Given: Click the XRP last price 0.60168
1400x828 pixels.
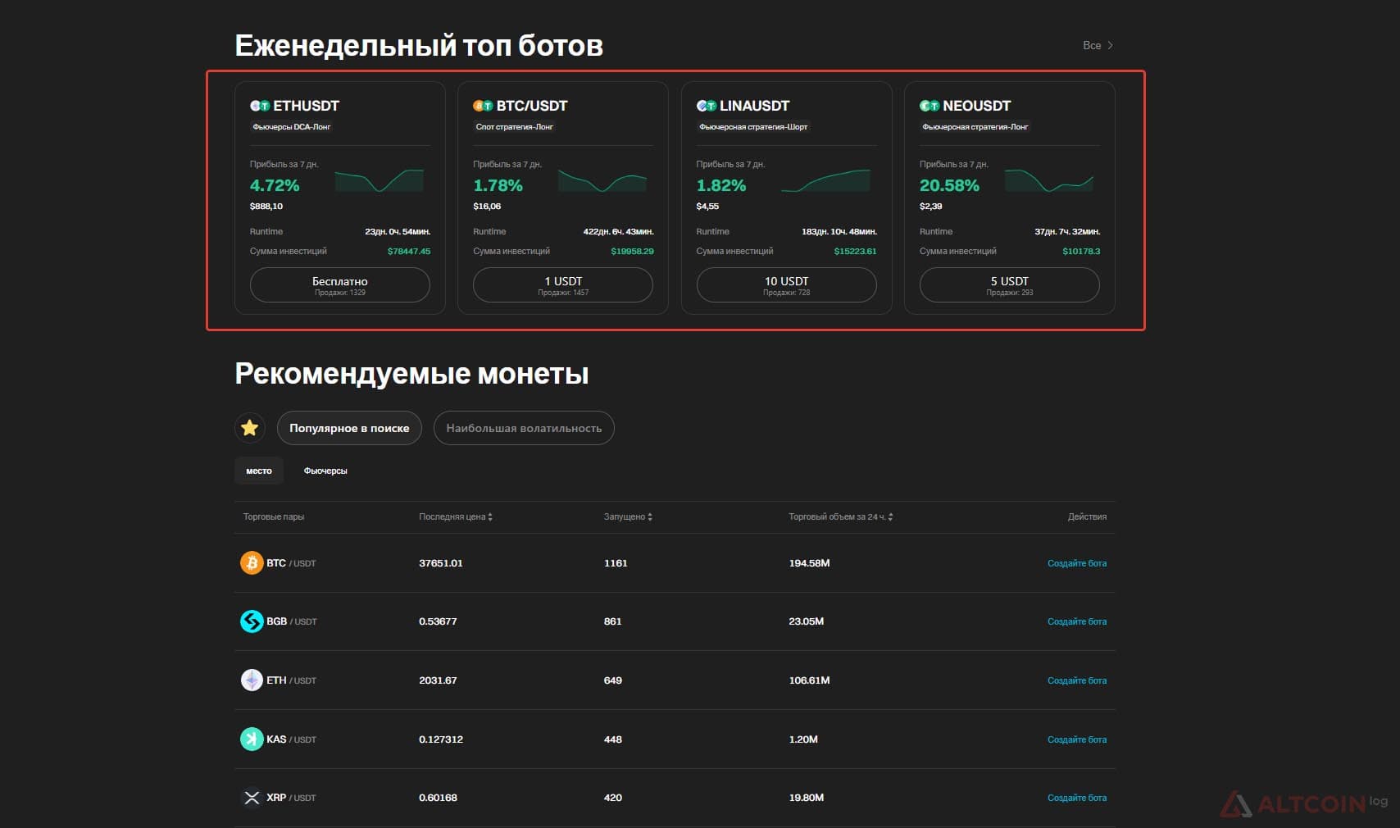Looking at the screenshot, I should point(438,798).
